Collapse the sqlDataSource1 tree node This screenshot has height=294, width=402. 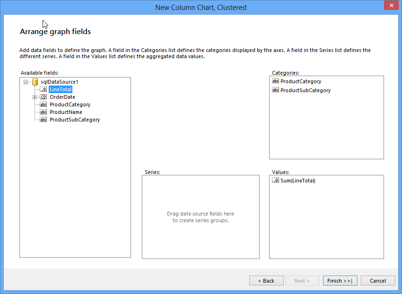[x=26, y=82]
